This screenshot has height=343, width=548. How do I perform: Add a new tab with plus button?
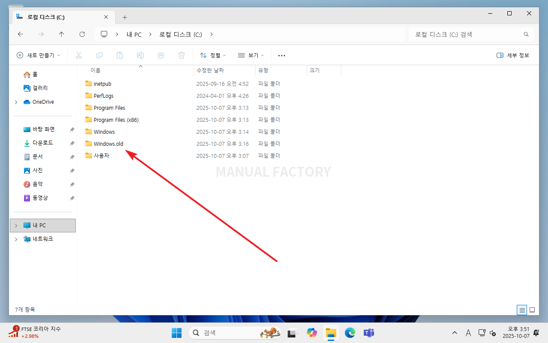click(x=125, y=17)
